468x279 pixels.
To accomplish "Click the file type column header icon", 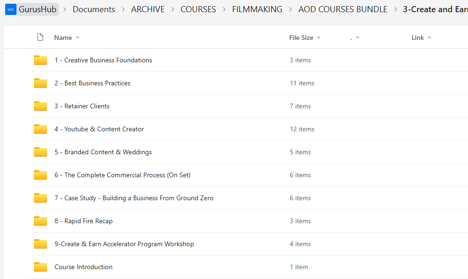I will point(40,38).
